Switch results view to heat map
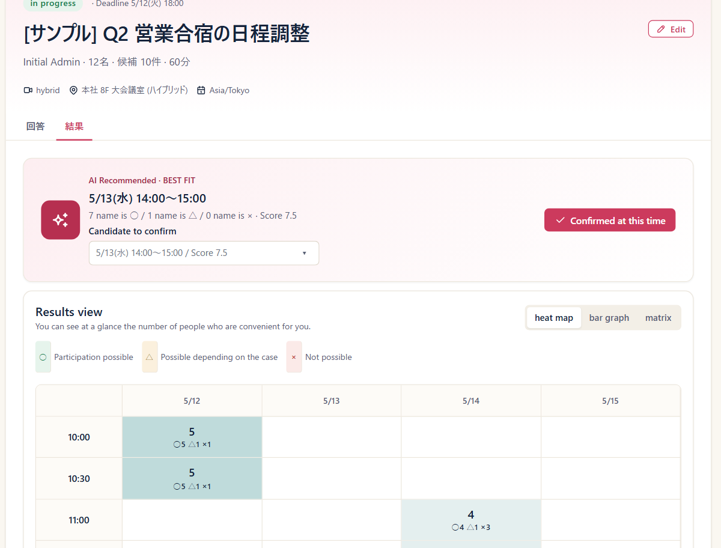Viewport: 721px width, 548px height. coord(554,318)
